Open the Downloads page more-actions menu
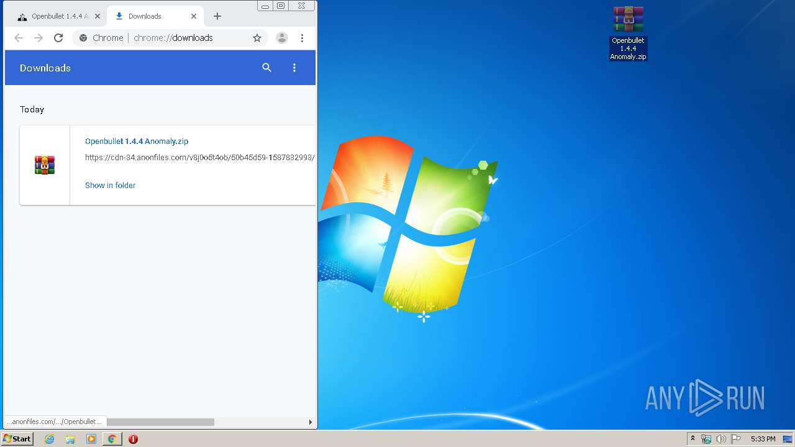 (x=294, y=68)
